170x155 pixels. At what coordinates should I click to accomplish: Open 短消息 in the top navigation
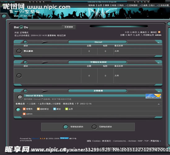coord(92,5)
